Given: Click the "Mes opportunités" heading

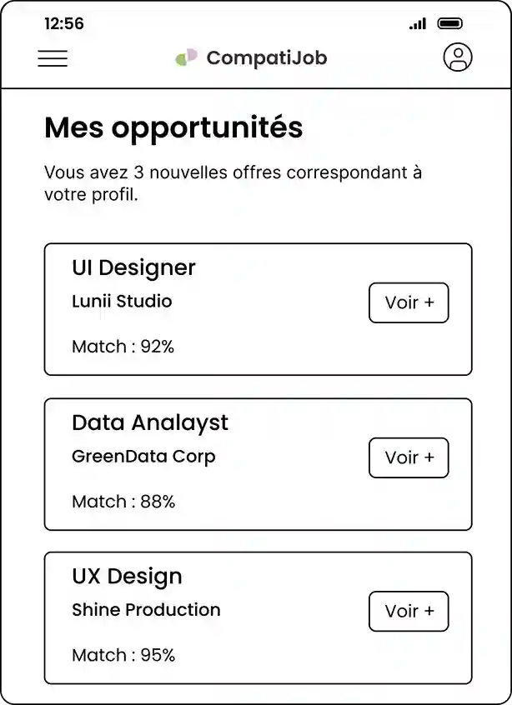Looking at the screenshot, I should click(173, 127).
